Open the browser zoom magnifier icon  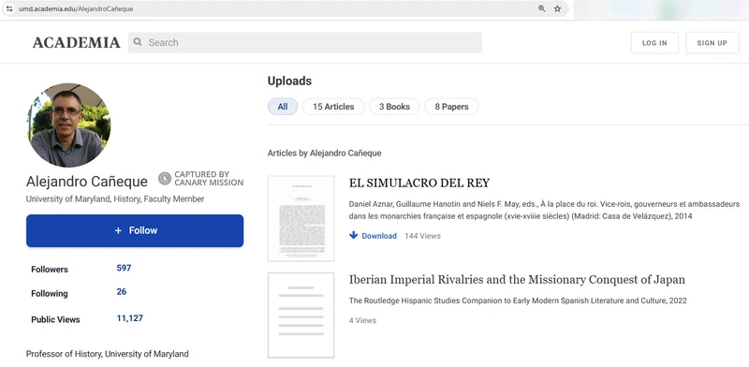pos(542,8)
